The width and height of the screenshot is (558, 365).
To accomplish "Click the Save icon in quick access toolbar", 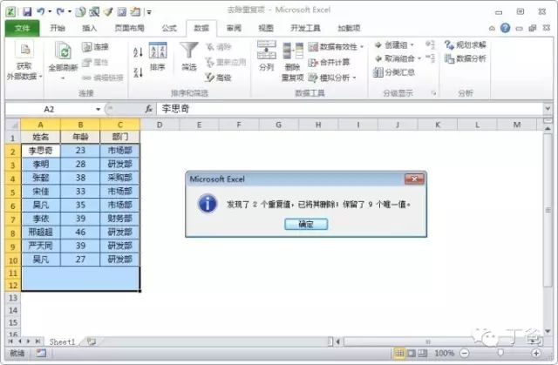I will coord(27,11).
